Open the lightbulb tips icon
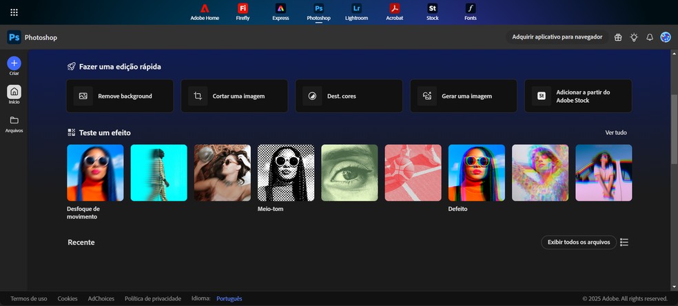 (x=634, y=37)
